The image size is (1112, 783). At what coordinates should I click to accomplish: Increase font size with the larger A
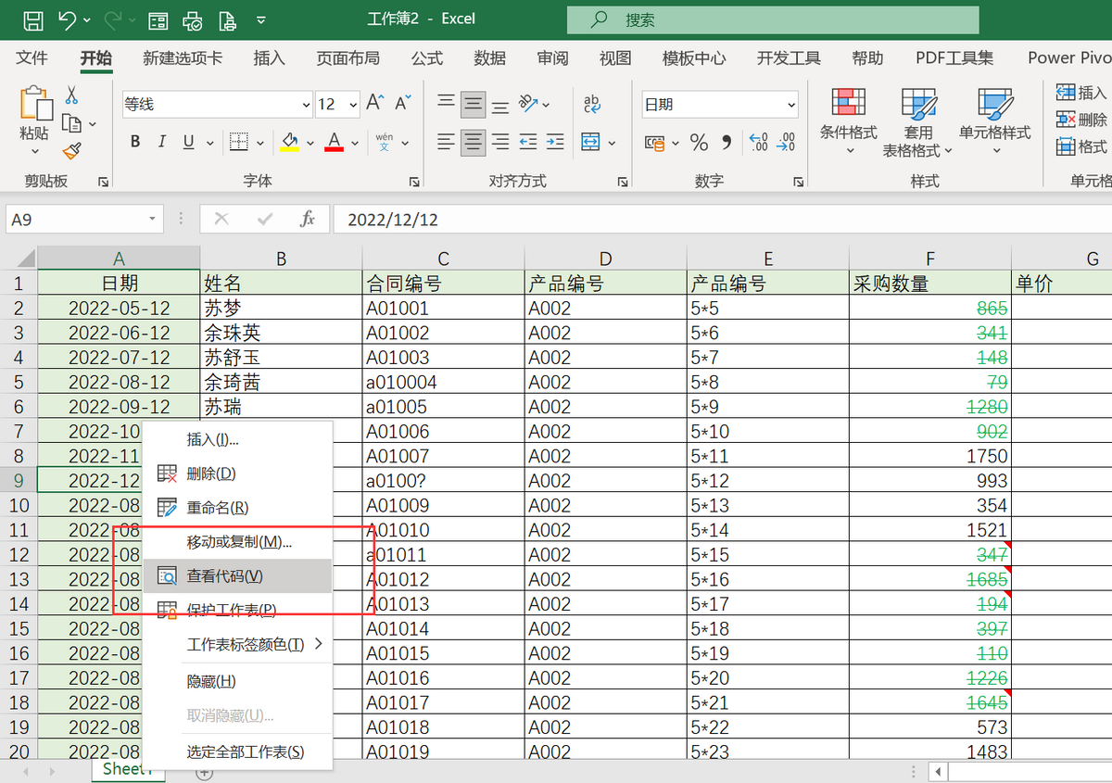coord(375,103)
